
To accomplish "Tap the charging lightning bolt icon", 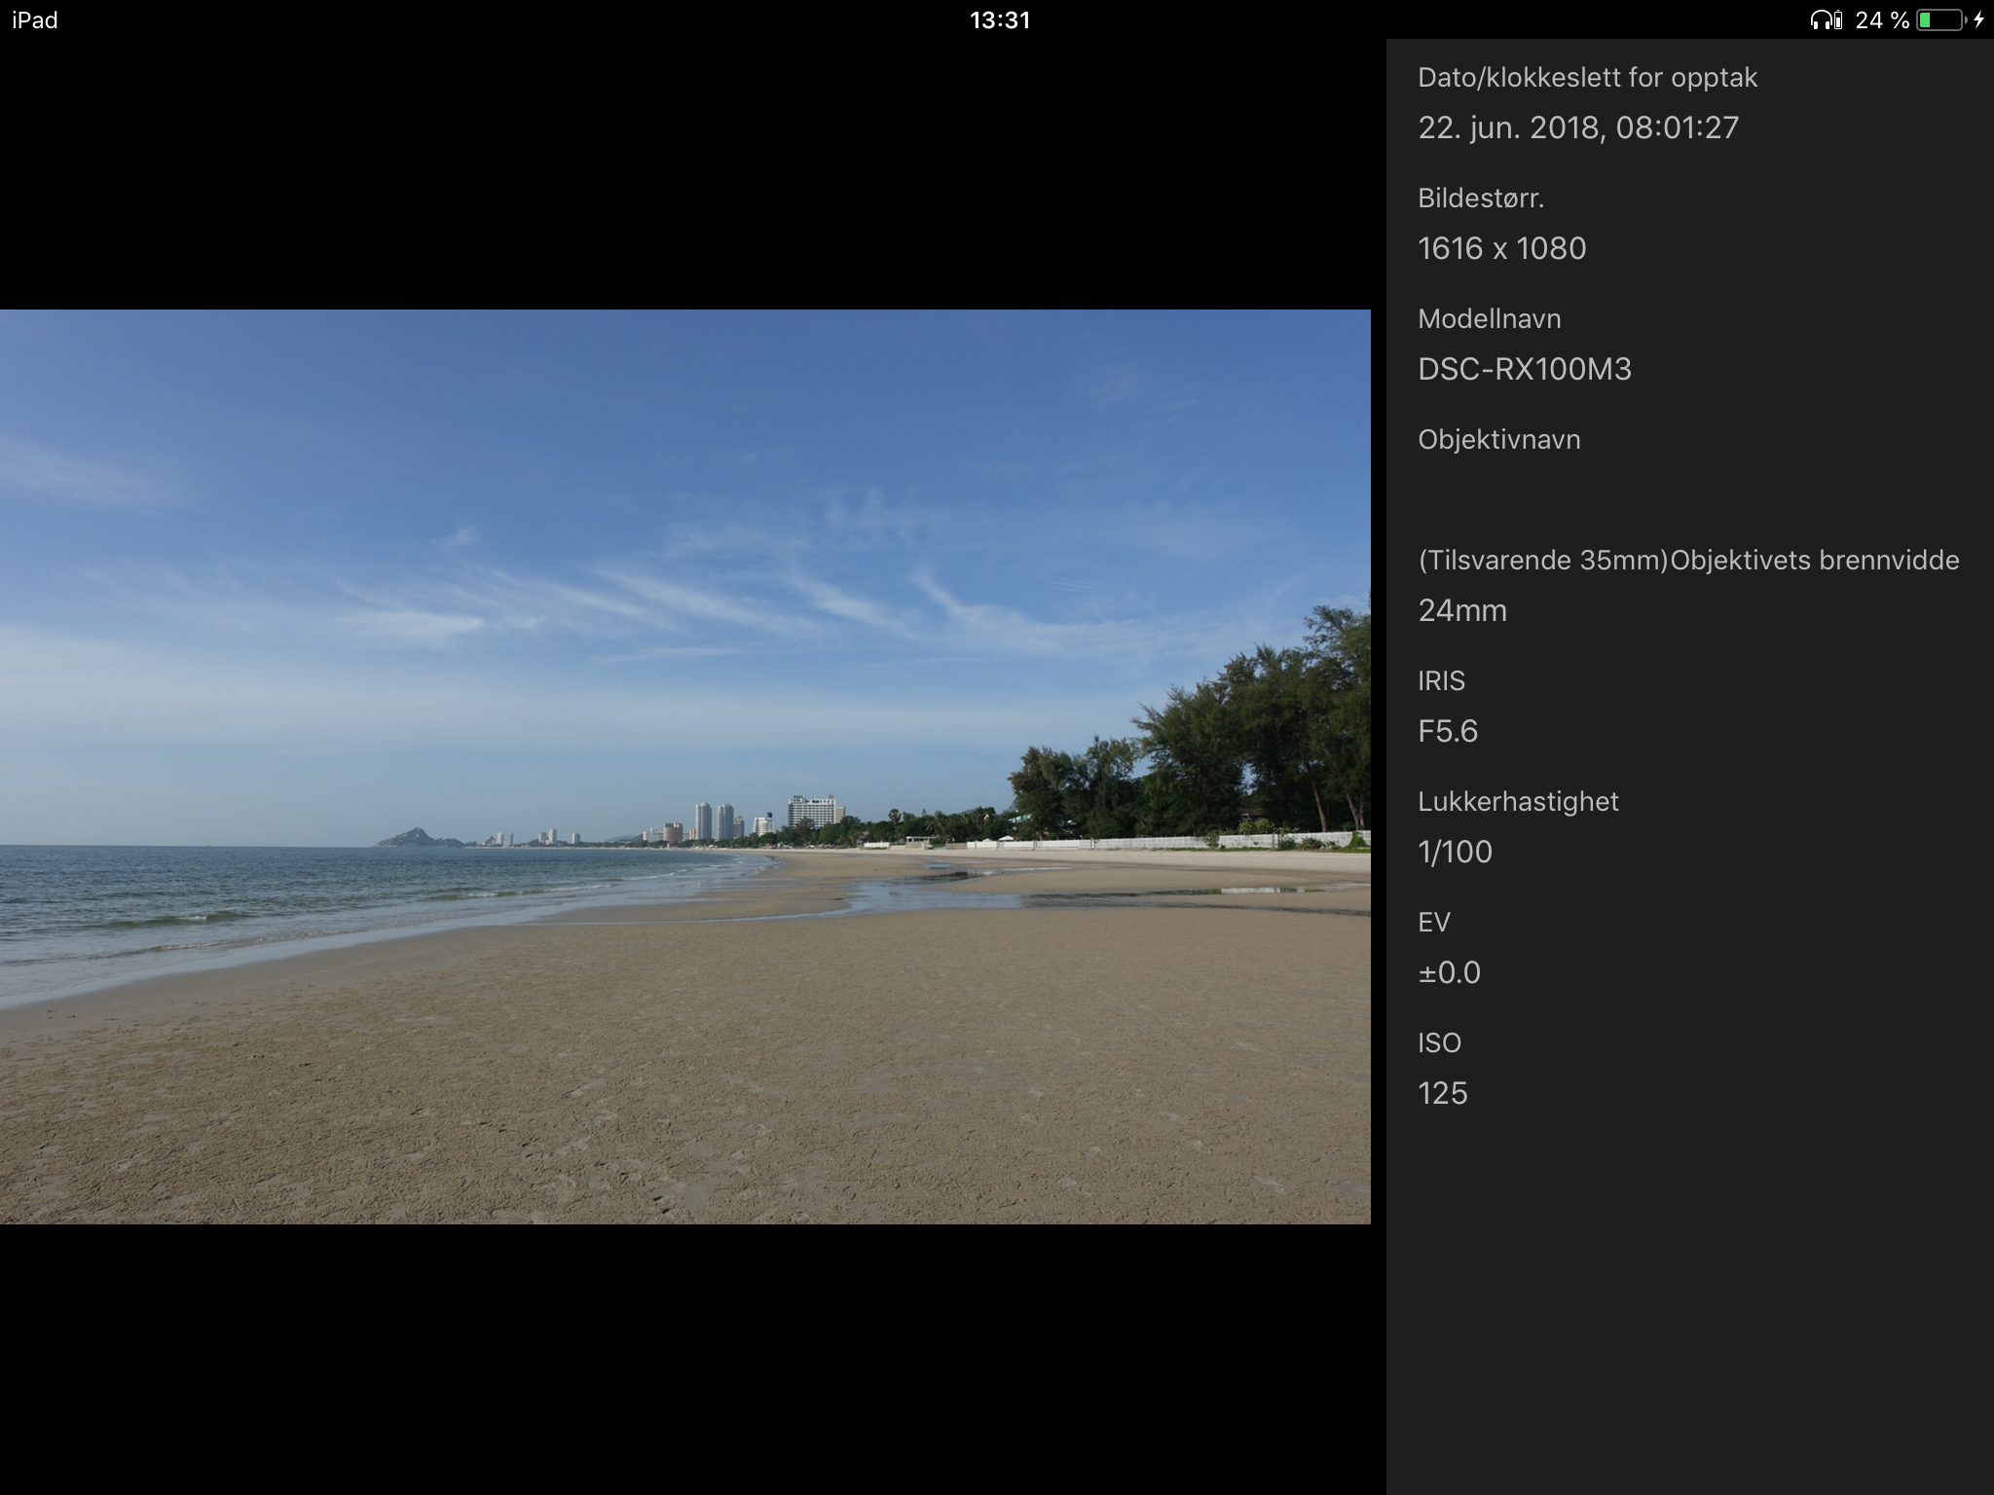I will coord(1978,20).
